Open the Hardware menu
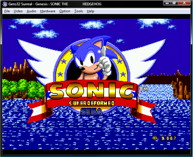 [x=48, y=11]
